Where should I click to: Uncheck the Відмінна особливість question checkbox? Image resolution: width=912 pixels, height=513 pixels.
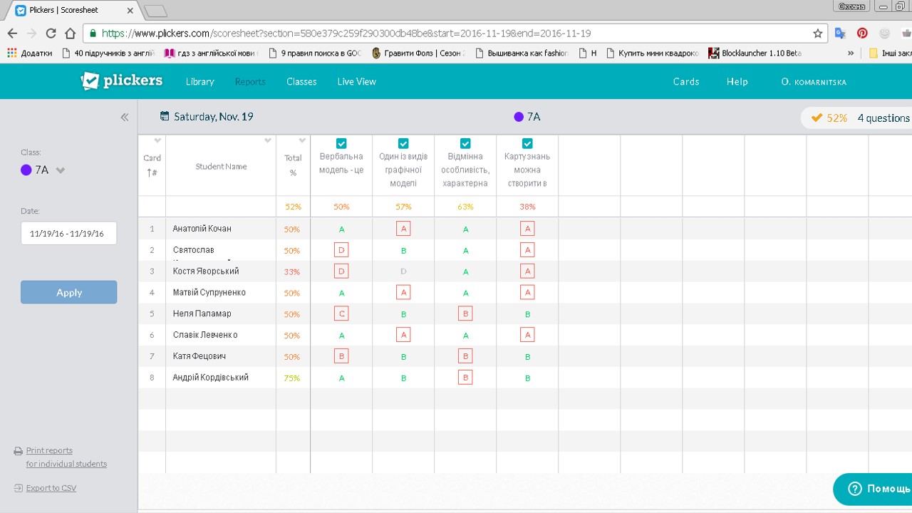pos(465,143)
